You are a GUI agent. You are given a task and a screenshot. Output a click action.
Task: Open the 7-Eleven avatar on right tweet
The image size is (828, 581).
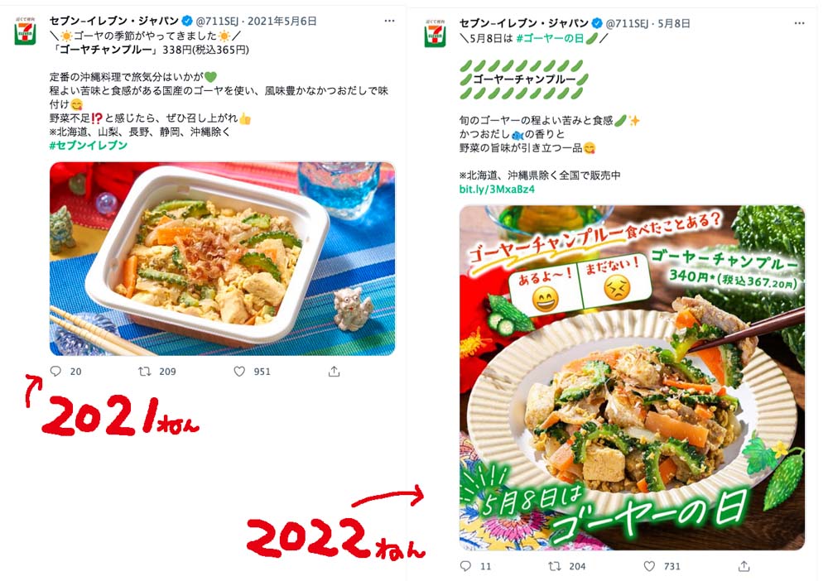(x=436, y=34)
